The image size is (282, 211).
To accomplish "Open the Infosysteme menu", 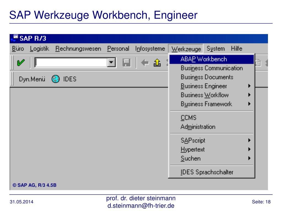I will (x=150, y=49).
